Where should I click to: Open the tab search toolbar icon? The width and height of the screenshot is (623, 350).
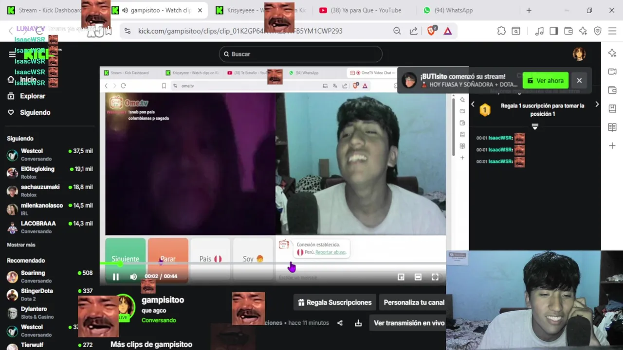tap(516, 31)
